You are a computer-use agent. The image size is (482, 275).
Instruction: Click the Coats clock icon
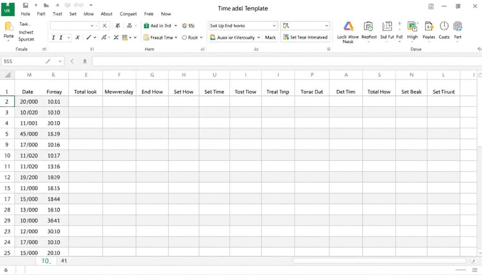444,26
